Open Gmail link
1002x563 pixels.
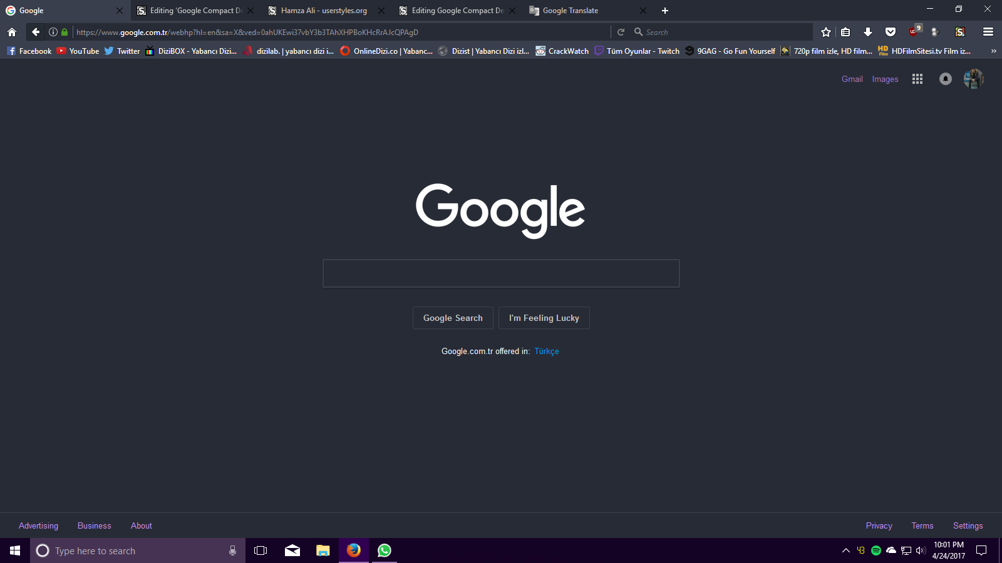tap(852, 79)
